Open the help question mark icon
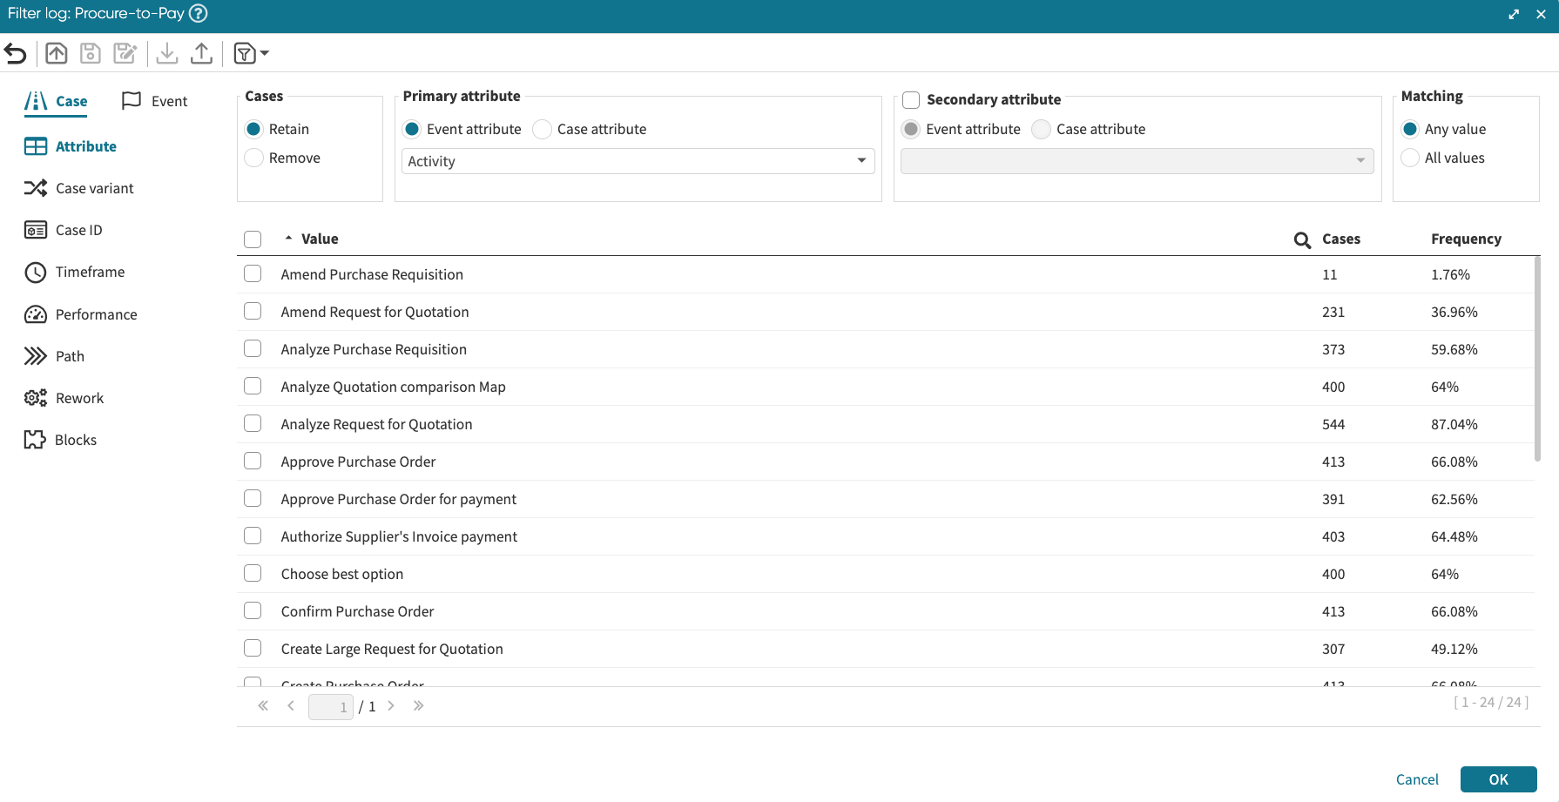Image resolution: width=1559 pixels, height=802 pixels. (x=199, y=14)
